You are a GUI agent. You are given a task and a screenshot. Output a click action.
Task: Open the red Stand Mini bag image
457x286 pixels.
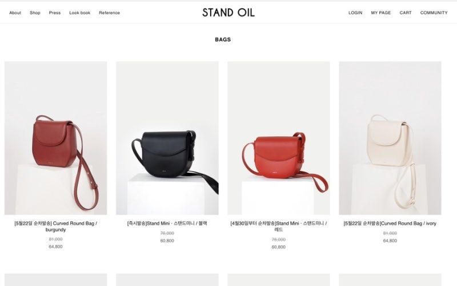(x=279, y=138)
